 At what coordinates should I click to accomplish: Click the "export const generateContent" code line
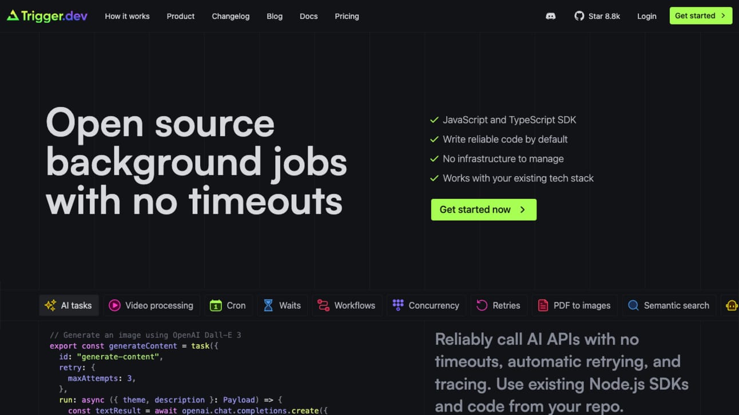coord(134,346)
